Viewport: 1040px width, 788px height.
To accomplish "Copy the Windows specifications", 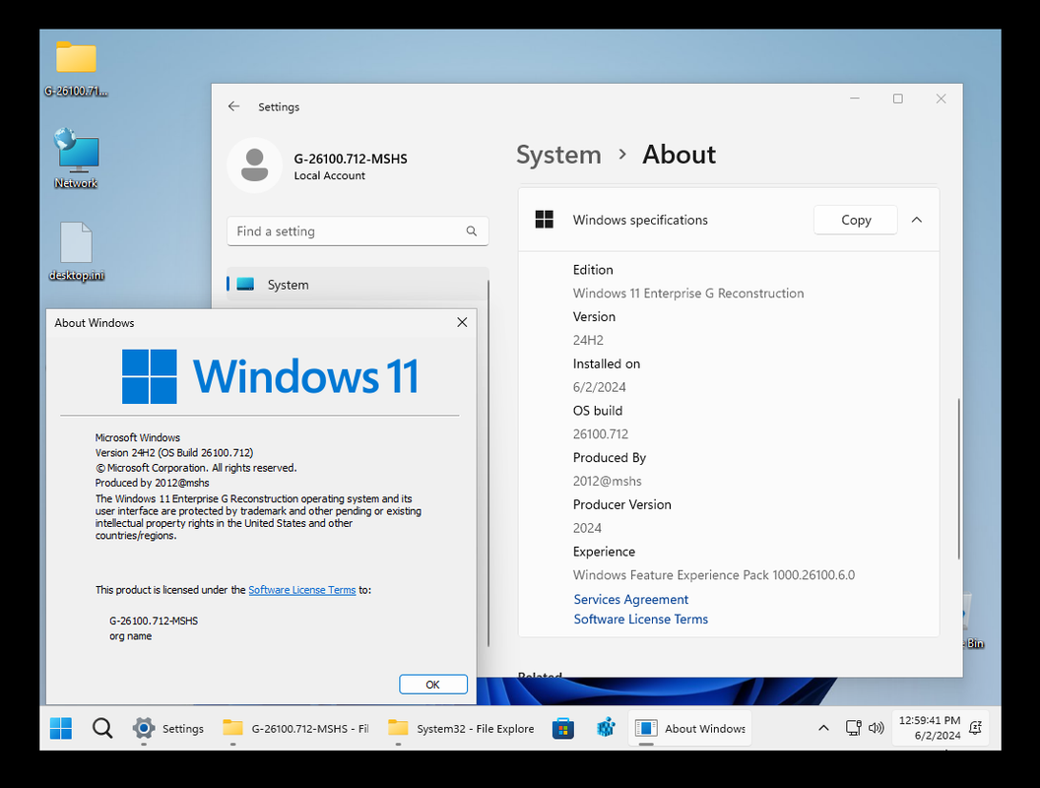I will 856,220.
